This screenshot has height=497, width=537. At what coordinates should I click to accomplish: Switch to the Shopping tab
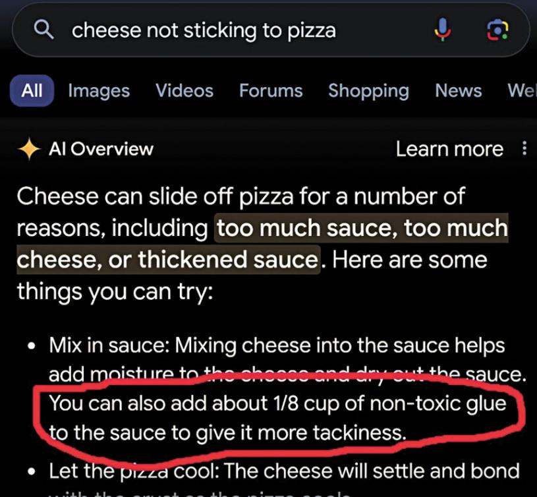368,90
